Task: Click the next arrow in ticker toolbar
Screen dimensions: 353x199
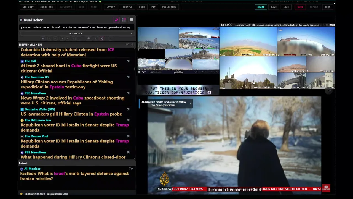Action: 79,38
